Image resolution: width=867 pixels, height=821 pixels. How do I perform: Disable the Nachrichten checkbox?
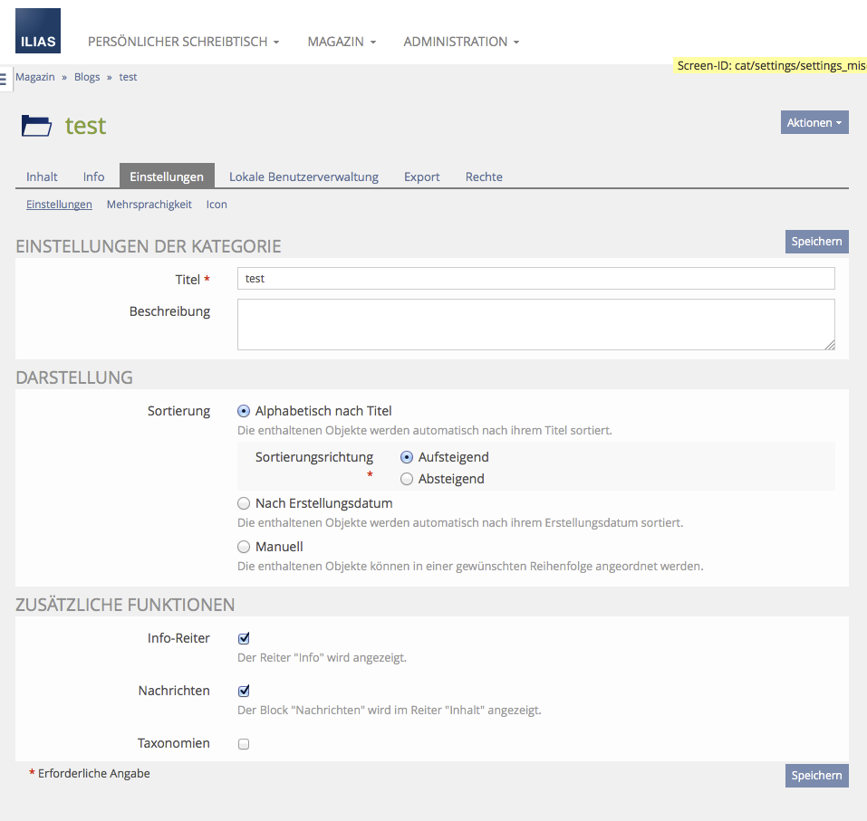coord(244,692)
